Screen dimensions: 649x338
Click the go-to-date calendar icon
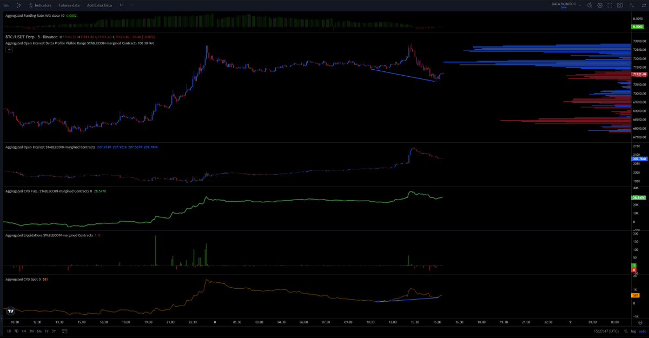pyautogui.click(x=65, y=331)
